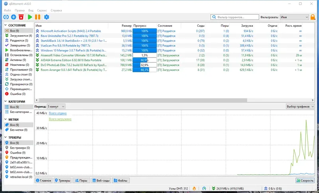Image resolution: width=319 pixels, height=193 pixels.
Task: Open settings via blue gear icon
Action: point(47,17)
